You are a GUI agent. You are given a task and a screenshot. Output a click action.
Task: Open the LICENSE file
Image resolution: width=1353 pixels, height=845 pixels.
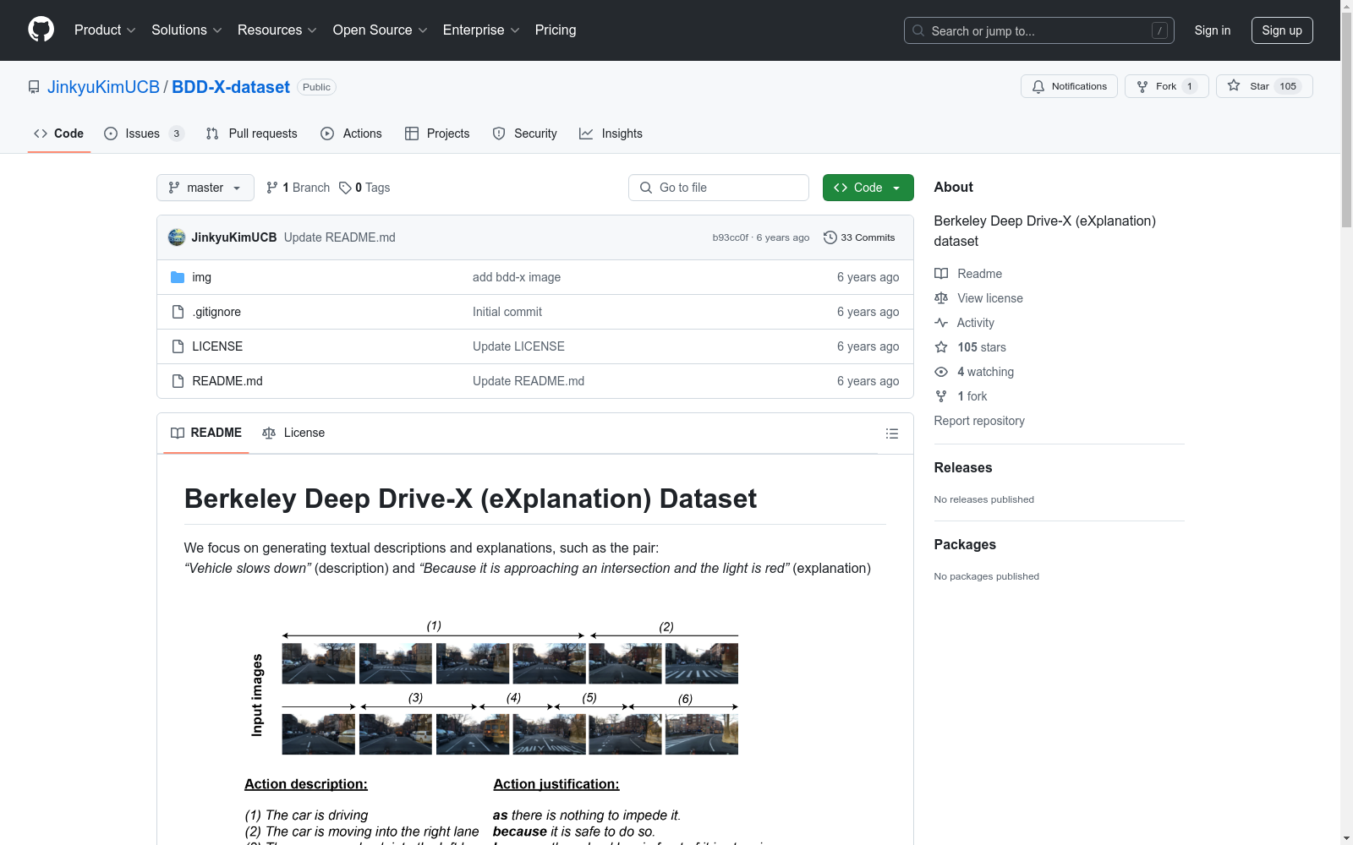(x=217, y=346)
